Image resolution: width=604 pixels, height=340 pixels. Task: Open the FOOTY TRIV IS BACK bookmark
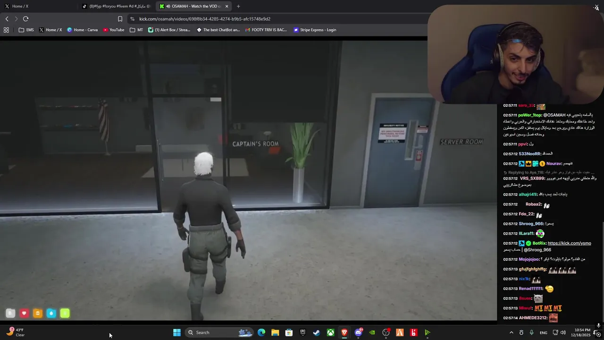[x=266, y=30]
